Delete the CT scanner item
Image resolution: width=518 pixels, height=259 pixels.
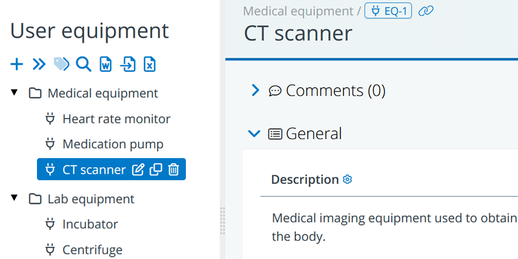click(x=174, y=170)
